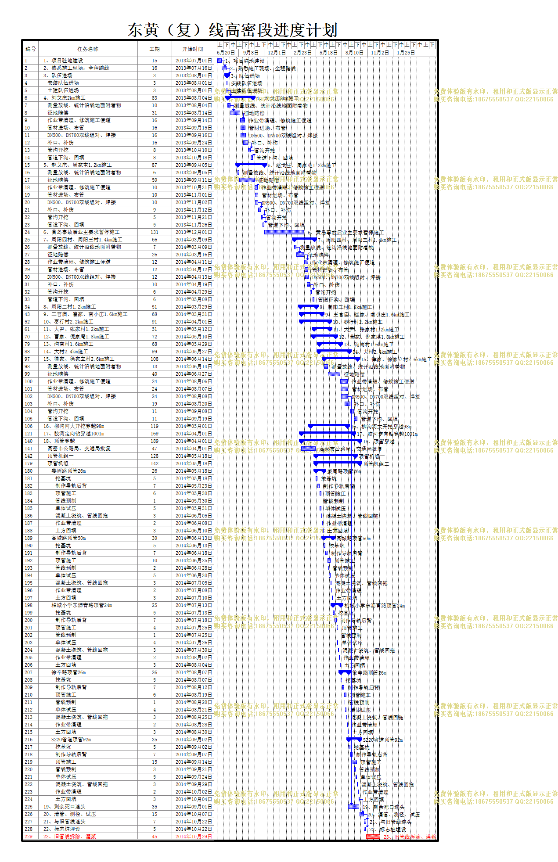Screen dimensions: 558x862
Task: Click duration value 169
Action: [x=155, y=434]
